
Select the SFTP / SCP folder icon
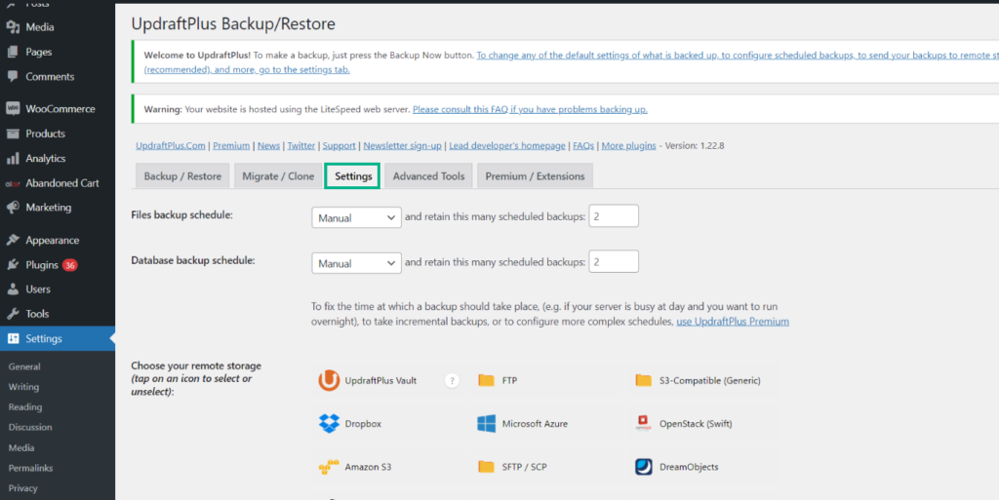point(486,467)
